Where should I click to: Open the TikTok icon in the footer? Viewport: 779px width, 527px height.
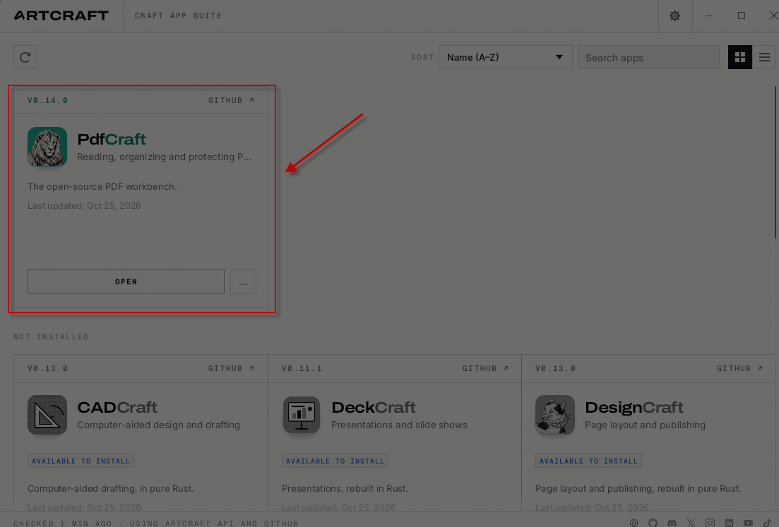coord(767,523)
